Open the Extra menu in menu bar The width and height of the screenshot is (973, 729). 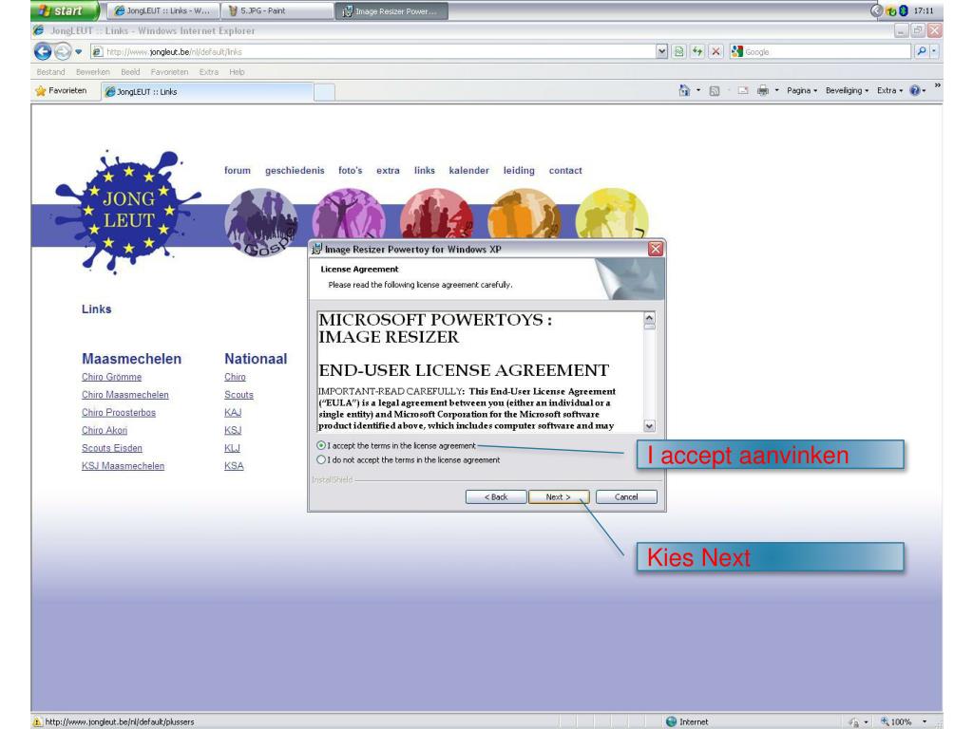[x=208, y=72]
